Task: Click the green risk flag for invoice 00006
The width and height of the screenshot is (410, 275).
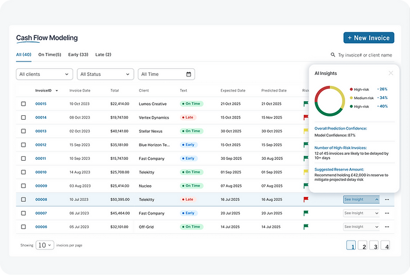Action: pyautogui.click(x=306, y=227)
